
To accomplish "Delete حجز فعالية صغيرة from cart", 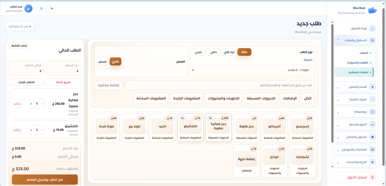I will (17, 104).
